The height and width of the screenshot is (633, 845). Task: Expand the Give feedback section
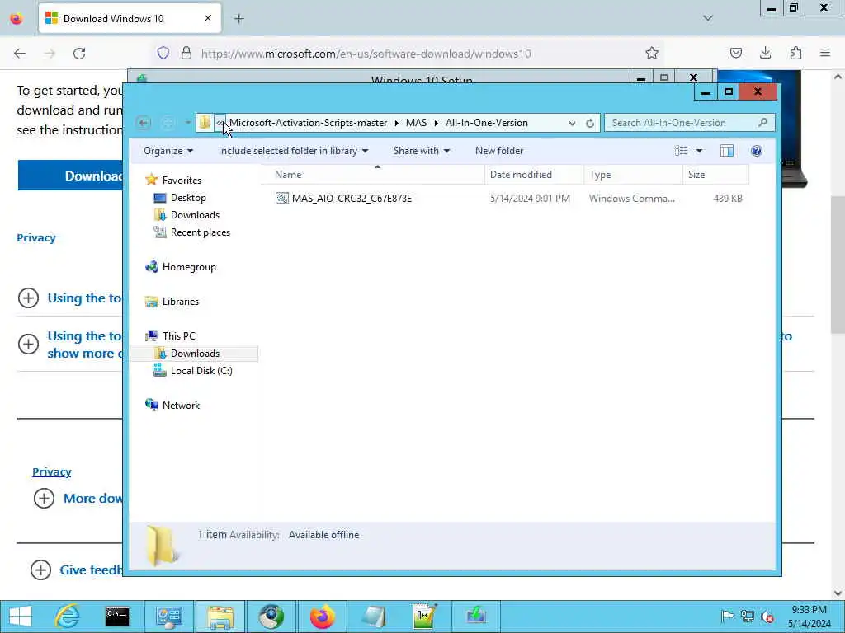[40, 570]
